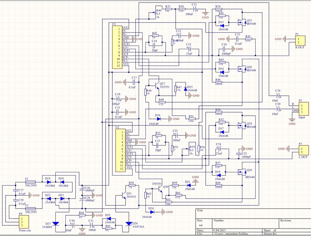The height and width of the screenshot is (236, 311).
Task: Click the Number field in title block
Action: (x=246, y=223)
